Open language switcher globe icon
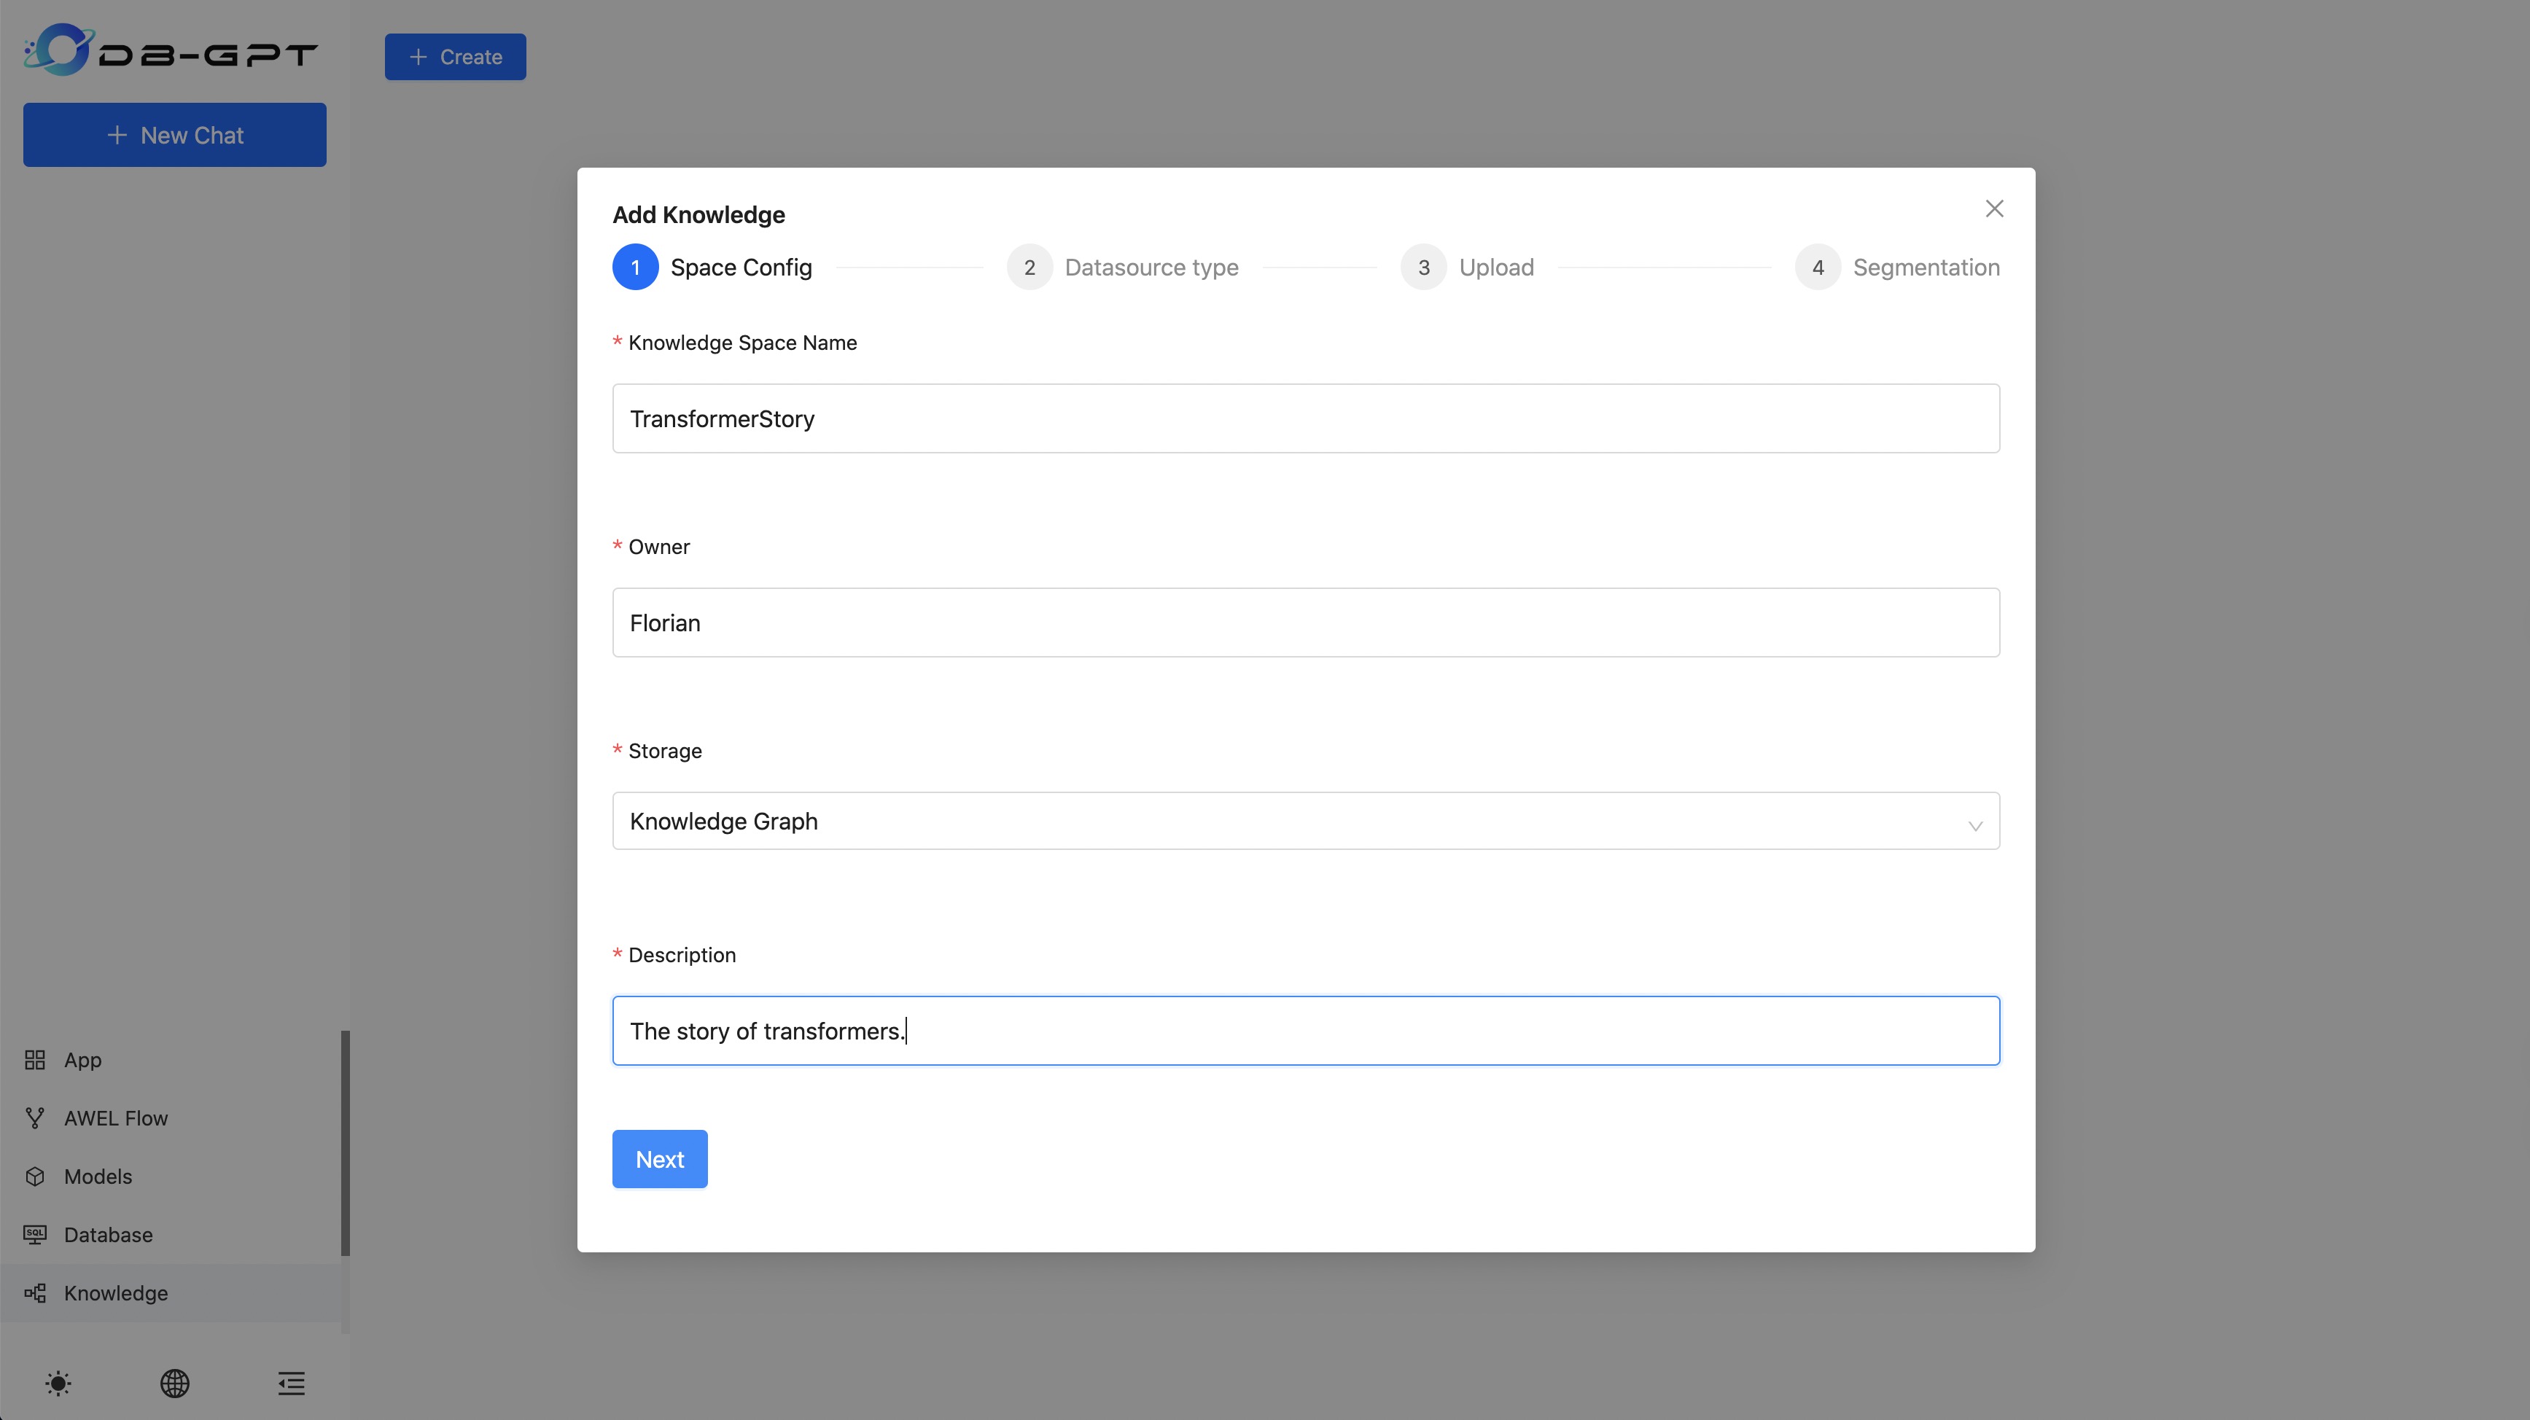Image resolution: width=2530 pixels, height=1420 pixels. 175,1383
